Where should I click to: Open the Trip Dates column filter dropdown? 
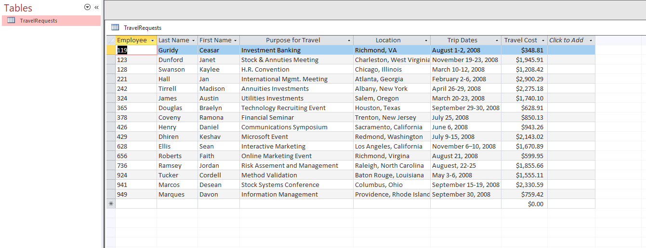pyautogui.click(x=497, y=40)
